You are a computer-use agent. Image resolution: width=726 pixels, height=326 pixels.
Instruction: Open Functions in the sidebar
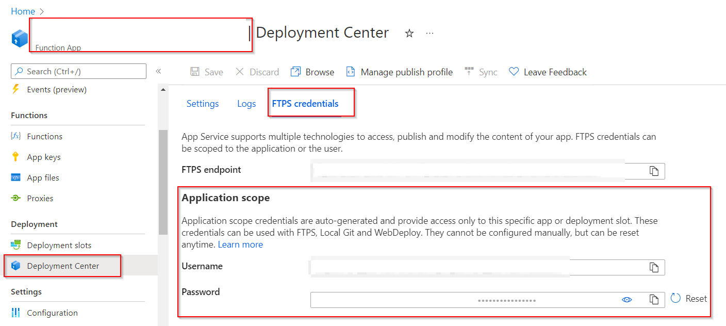pos(45,136)
